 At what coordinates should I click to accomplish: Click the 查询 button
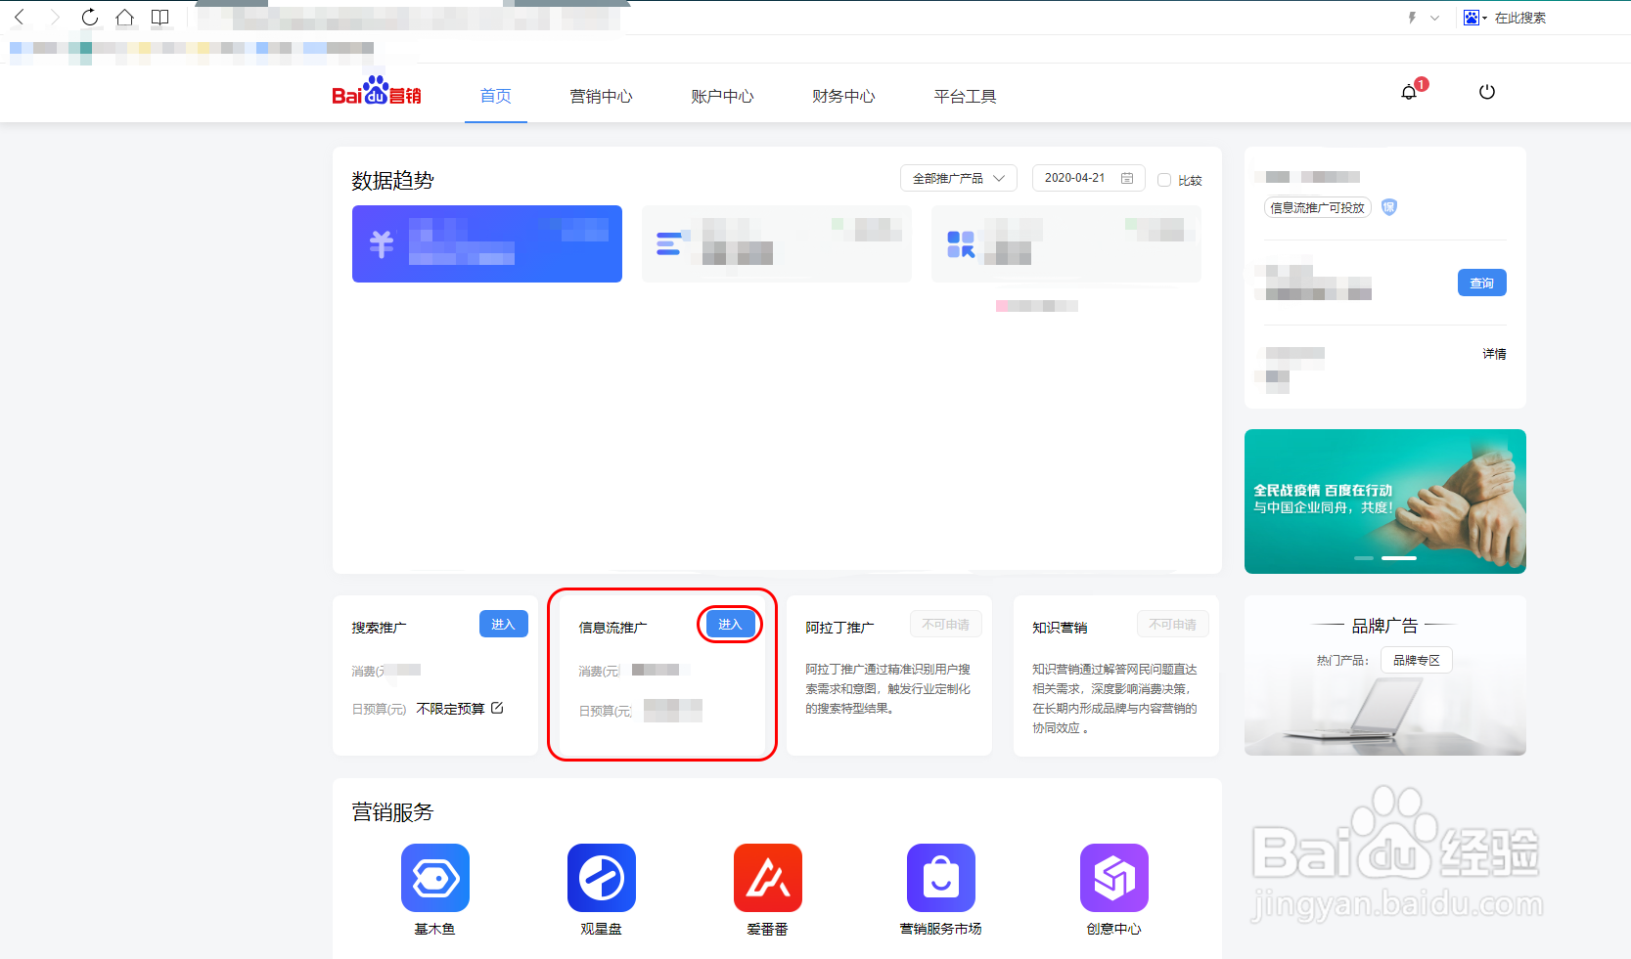click(1481, 283)
